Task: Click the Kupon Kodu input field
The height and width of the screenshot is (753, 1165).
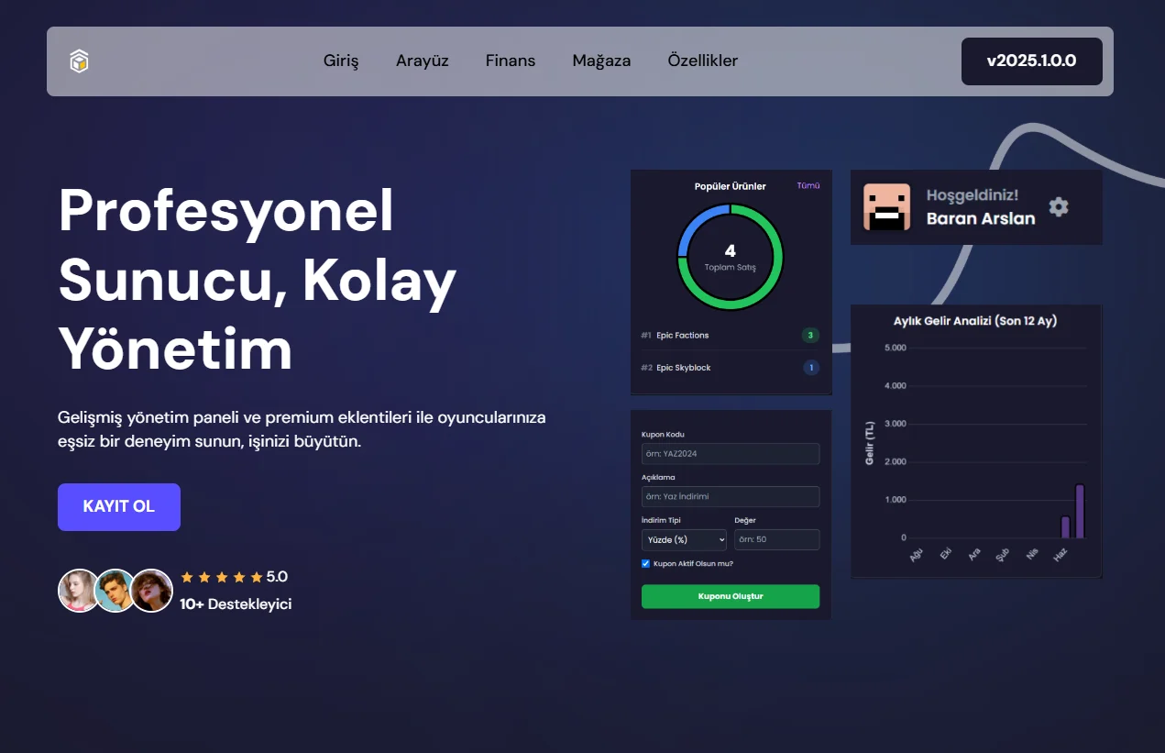Action: click(731, 454)
